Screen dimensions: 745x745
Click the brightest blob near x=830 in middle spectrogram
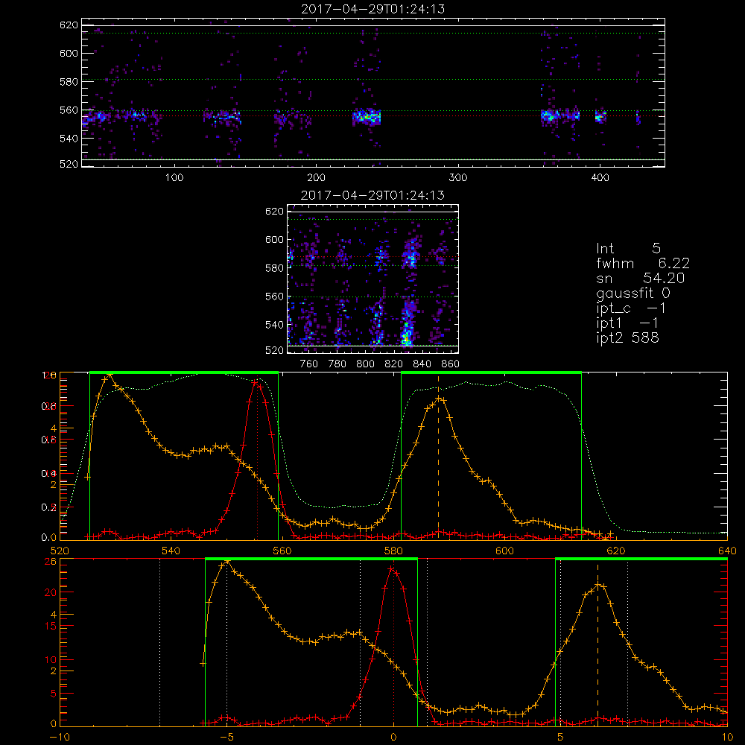pyautogui.click(x=406, y=337)
